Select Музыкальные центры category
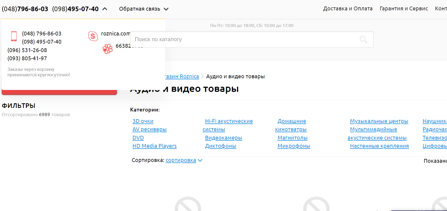447x211 pixels. pyautogui.click(x=379, y=121)
